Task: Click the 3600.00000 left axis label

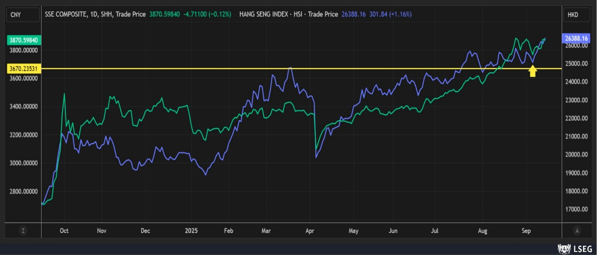Action: (23, 79)
